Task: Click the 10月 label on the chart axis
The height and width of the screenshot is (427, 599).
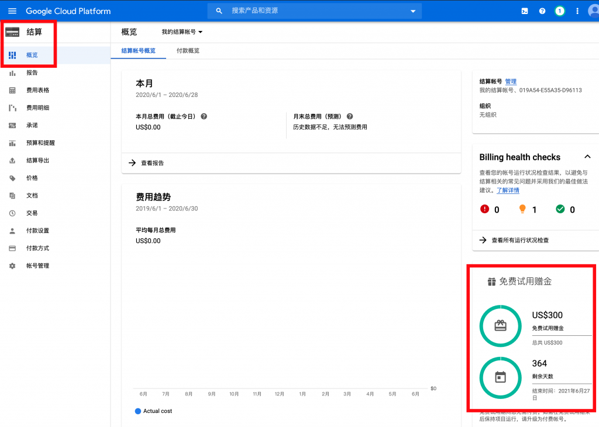Action: click(234, 394)
